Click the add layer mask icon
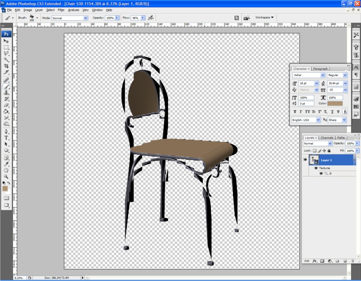The image size is (361, 281). [x=322, y=261]
